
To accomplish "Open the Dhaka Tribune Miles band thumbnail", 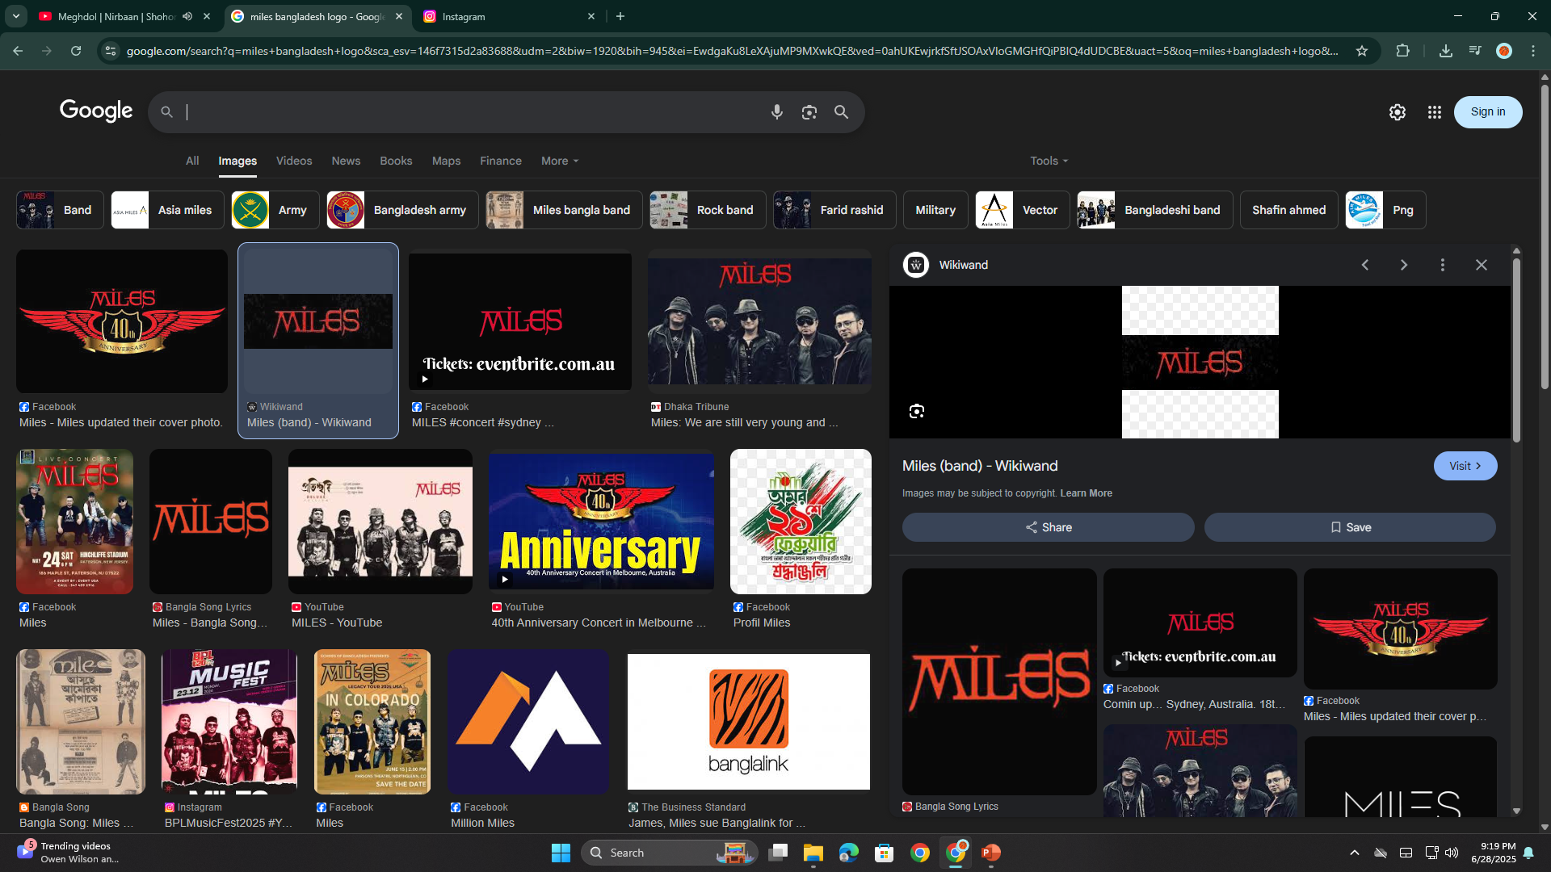I will (x=759, y=321).
